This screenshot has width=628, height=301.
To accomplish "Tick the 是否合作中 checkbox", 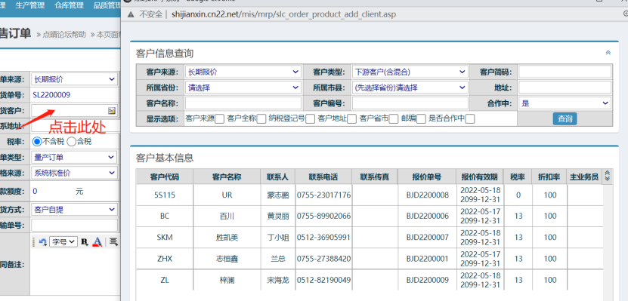I will tap(470, 118).
